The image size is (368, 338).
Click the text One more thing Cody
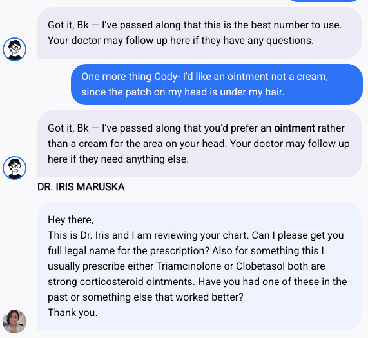[x=129, y=77]
